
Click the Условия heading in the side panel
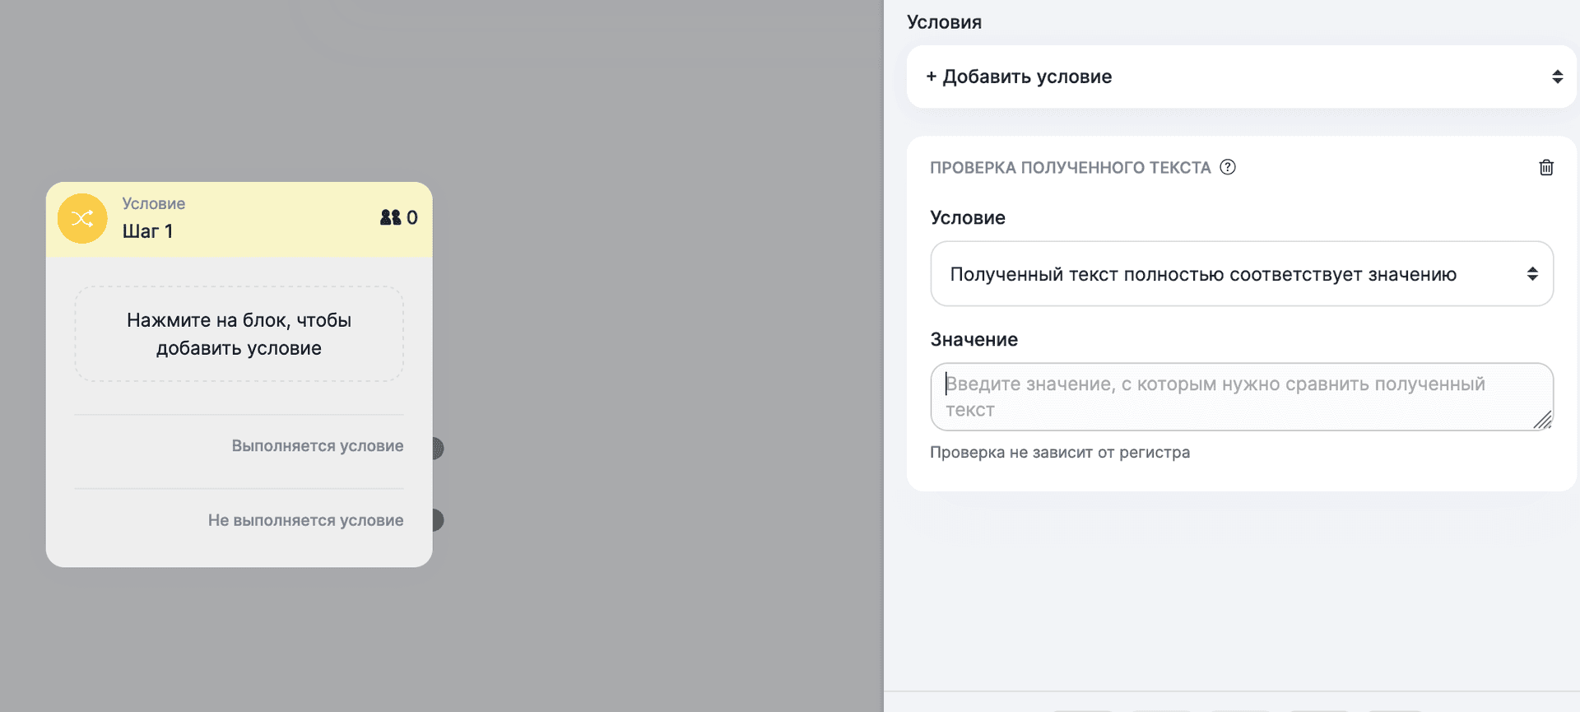944,22
